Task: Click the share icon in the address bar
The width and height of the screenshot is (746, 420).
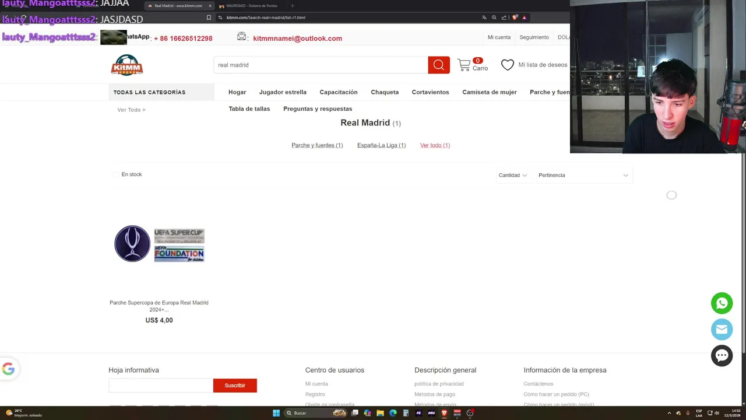Action: (504, 17)
